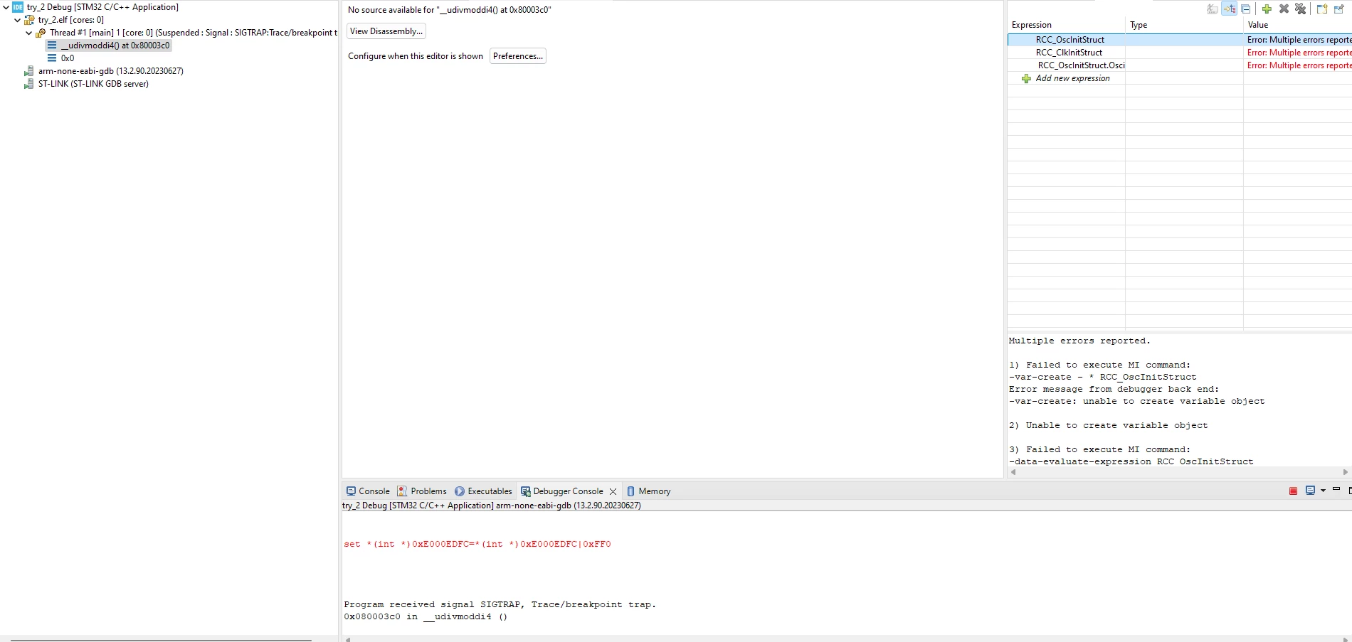Click error value of RCC_ClkInitStruct row
The height and width of the screenshot is (642, 1352).
click(1299, 53)
